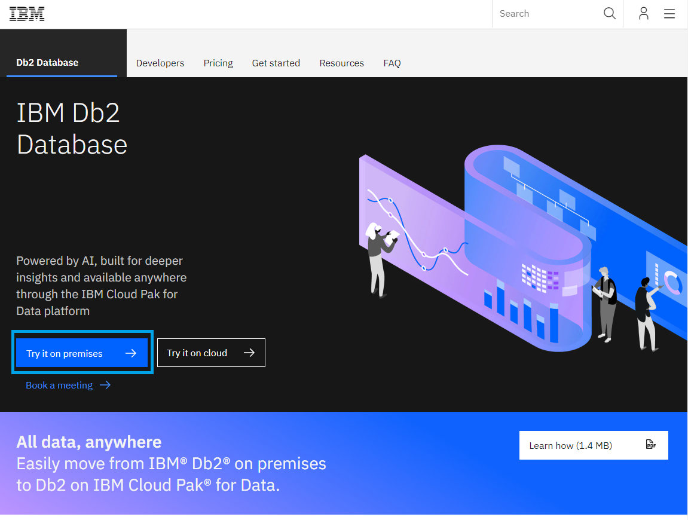688x520 pixels.
Task: Click the arrow beside Book a meeting
Action: pos(105,385)
